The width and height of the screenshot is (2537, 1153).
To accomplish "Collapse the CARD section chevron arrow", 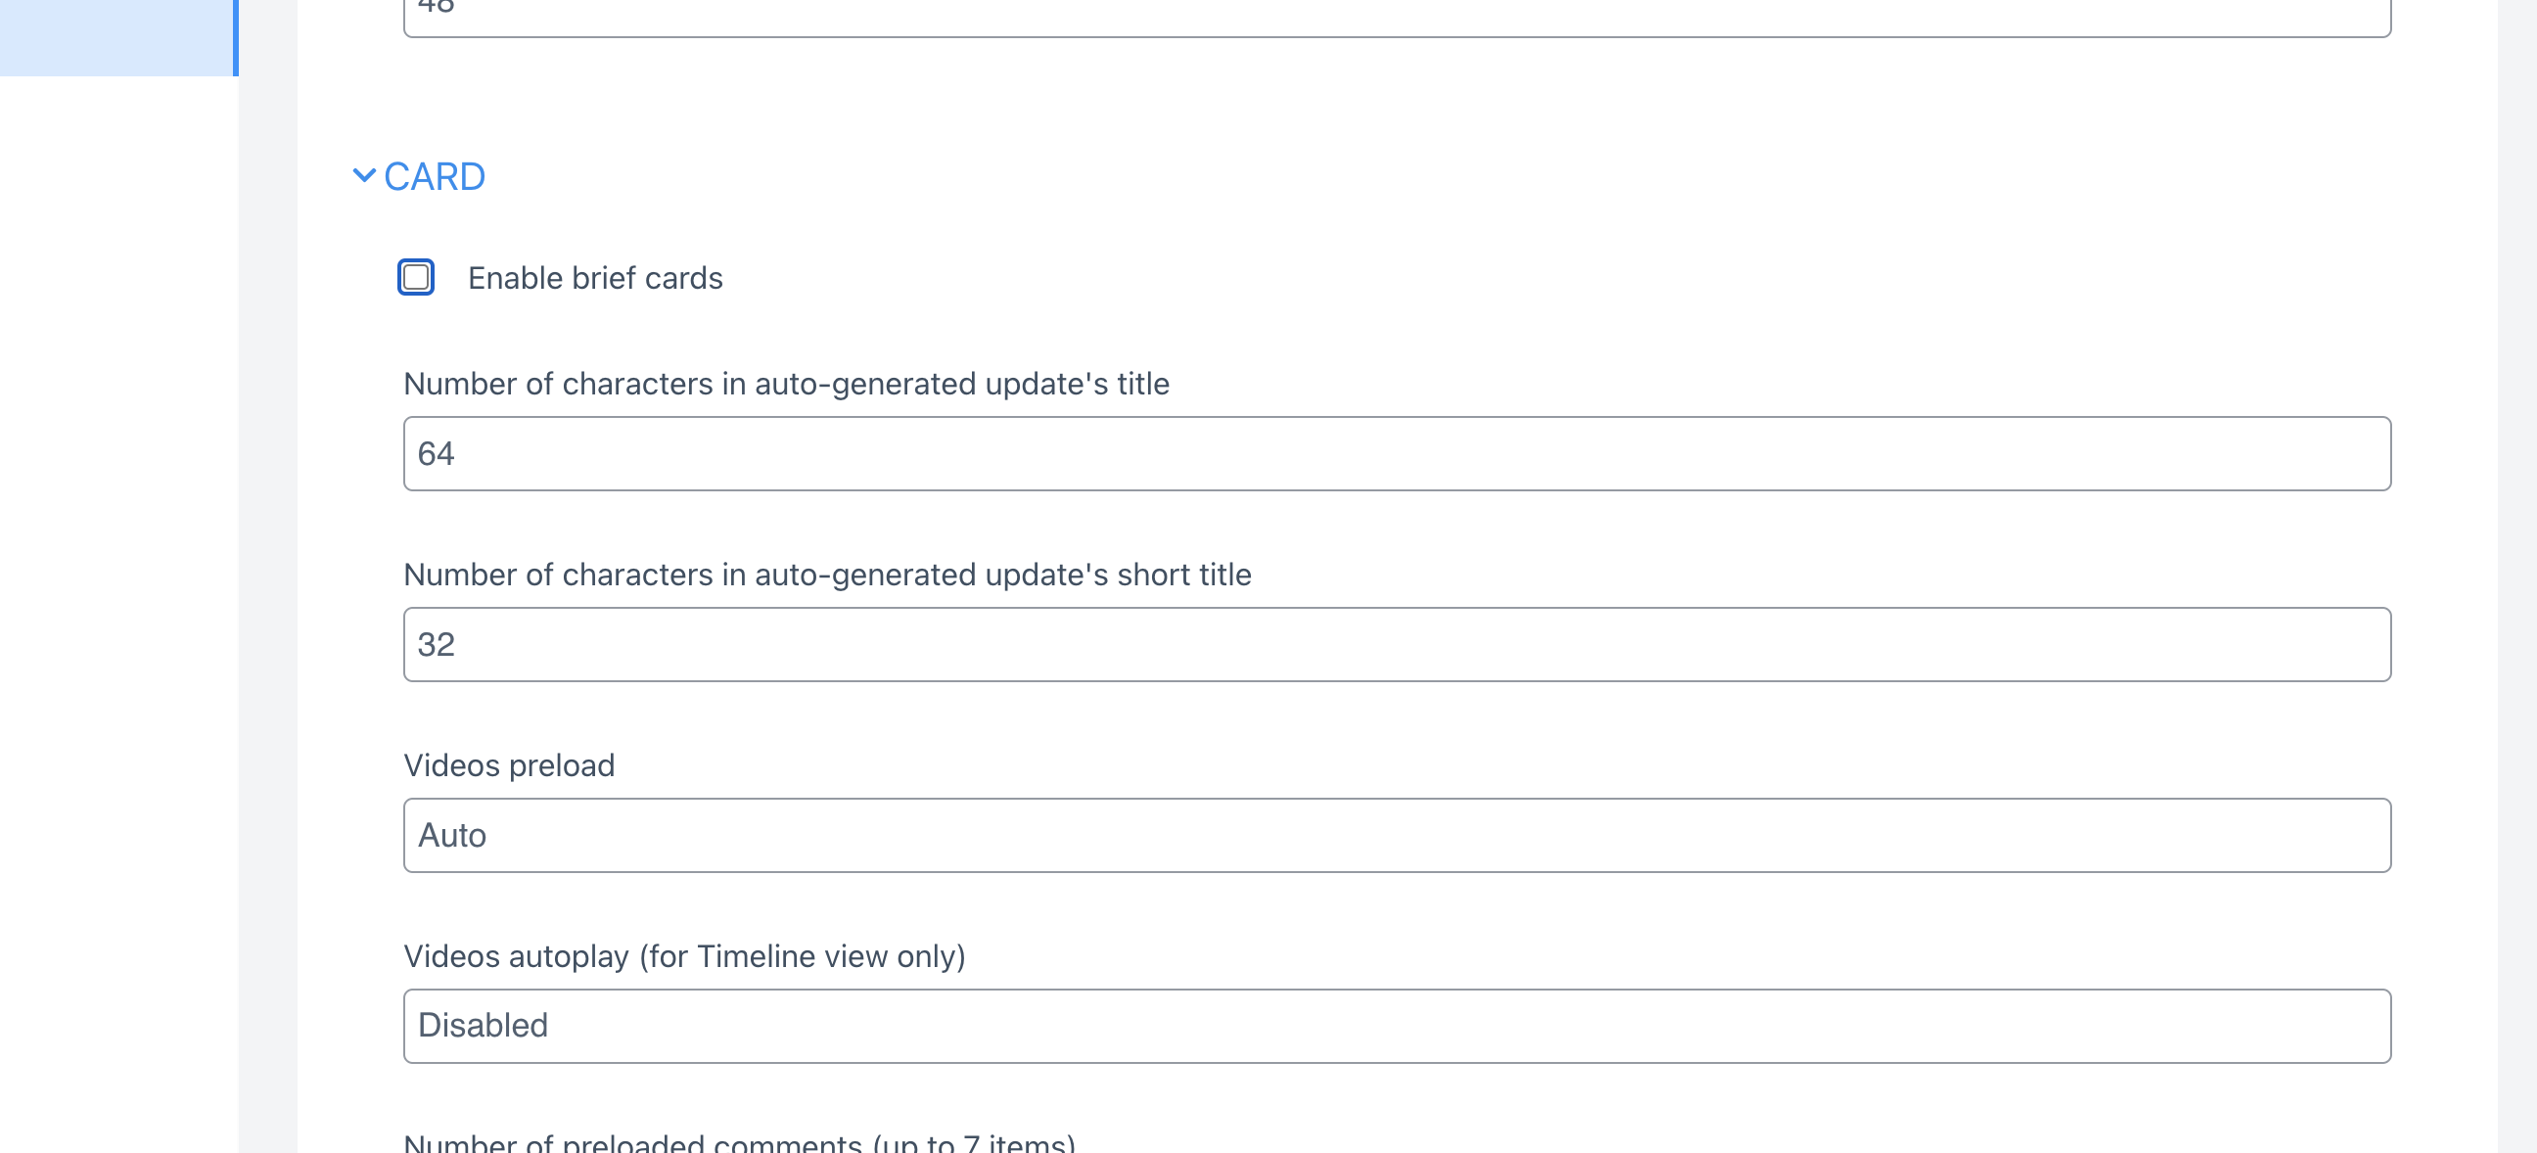I will pos(363,176).
